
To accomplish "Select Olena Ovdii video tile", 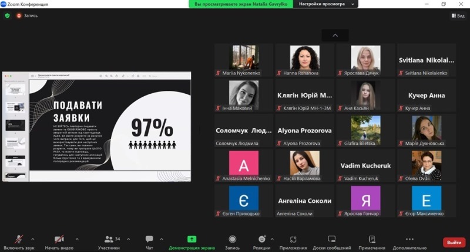I will point(427,166).
